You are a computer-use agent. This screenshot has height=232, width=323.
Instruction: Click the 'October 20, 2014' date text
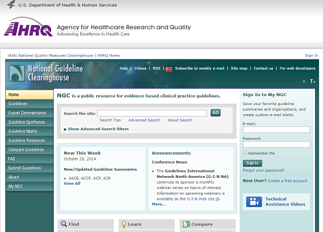pos(79,159)
